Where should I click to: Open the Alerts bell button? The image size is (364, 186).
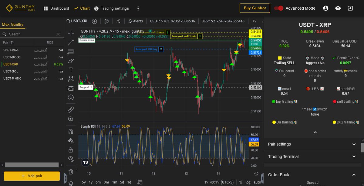[135, 21]
